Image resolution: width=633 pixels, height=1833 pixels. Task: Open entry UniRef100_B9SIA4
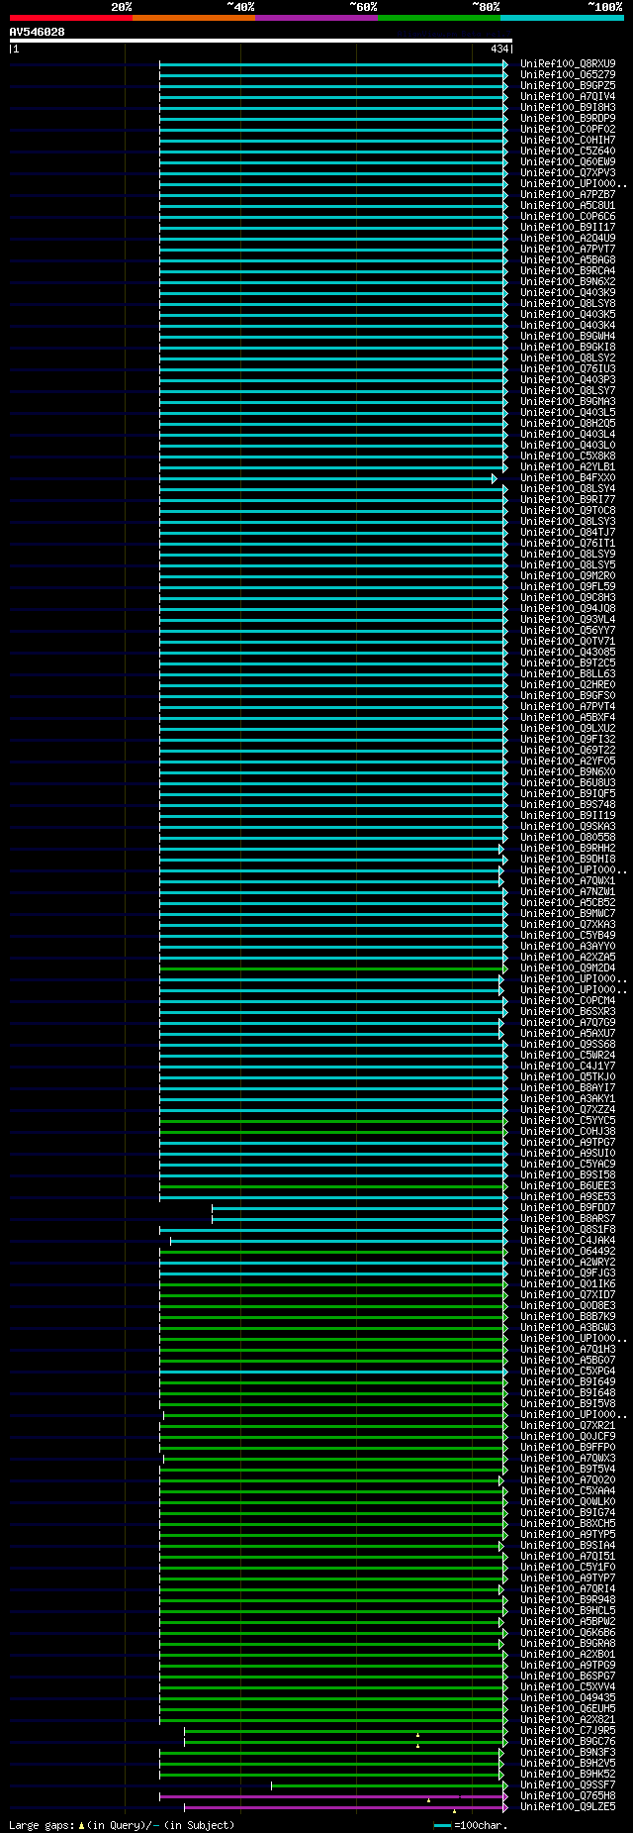click(x=568, y=1545)
